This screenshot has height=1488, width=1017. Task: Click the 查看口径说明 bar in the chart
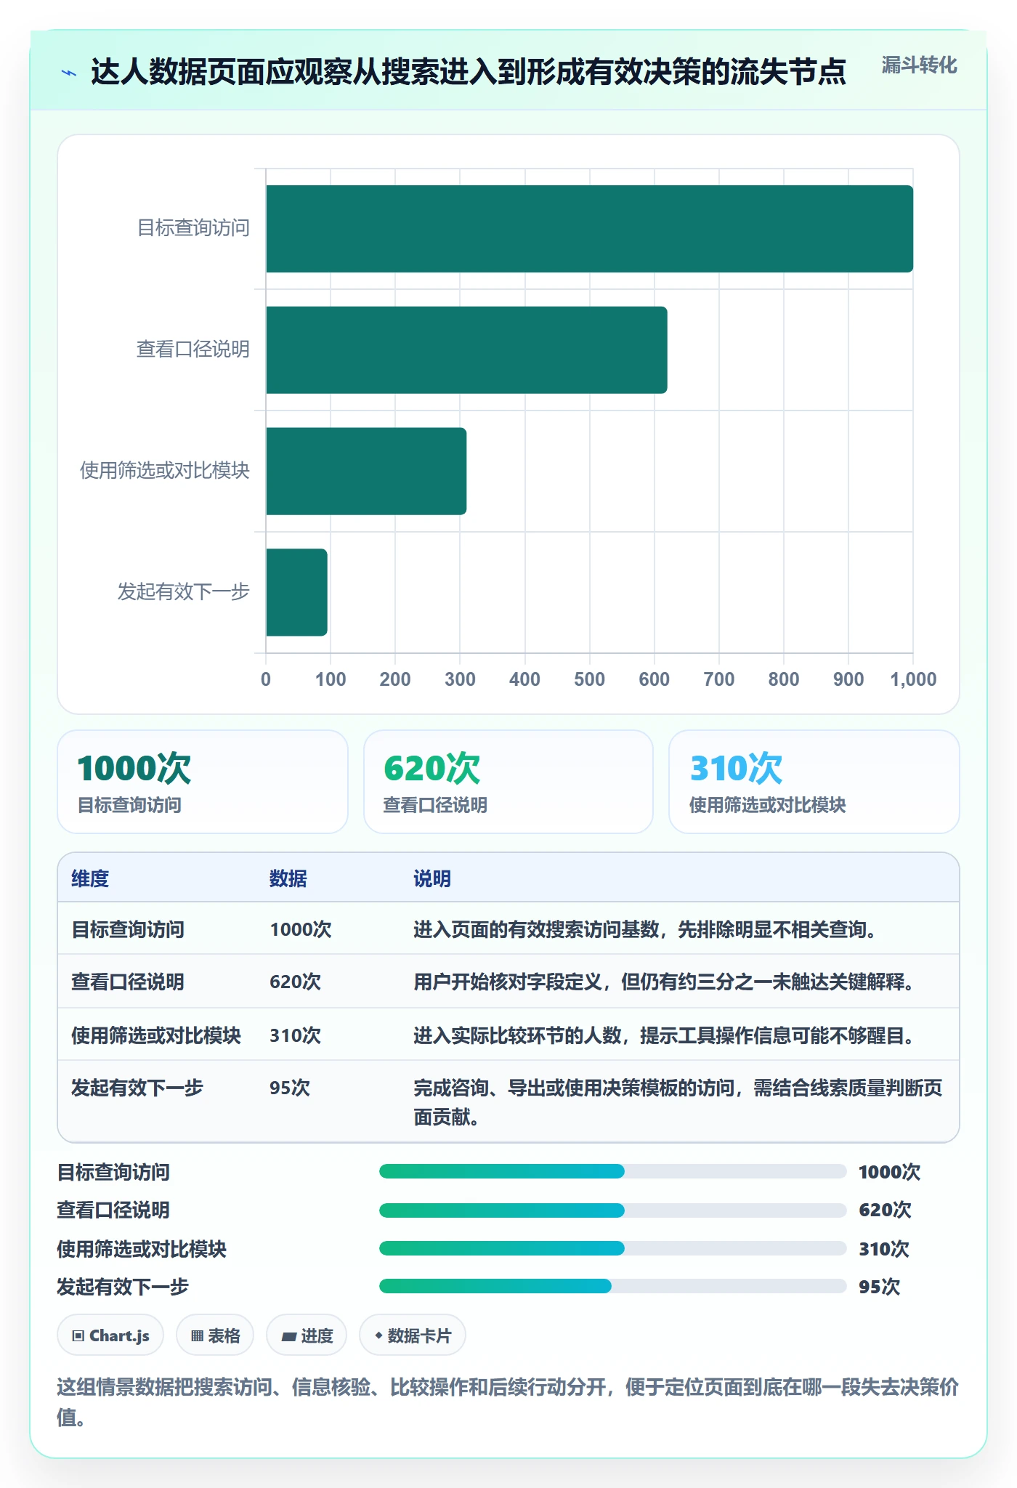click(466, 350)
